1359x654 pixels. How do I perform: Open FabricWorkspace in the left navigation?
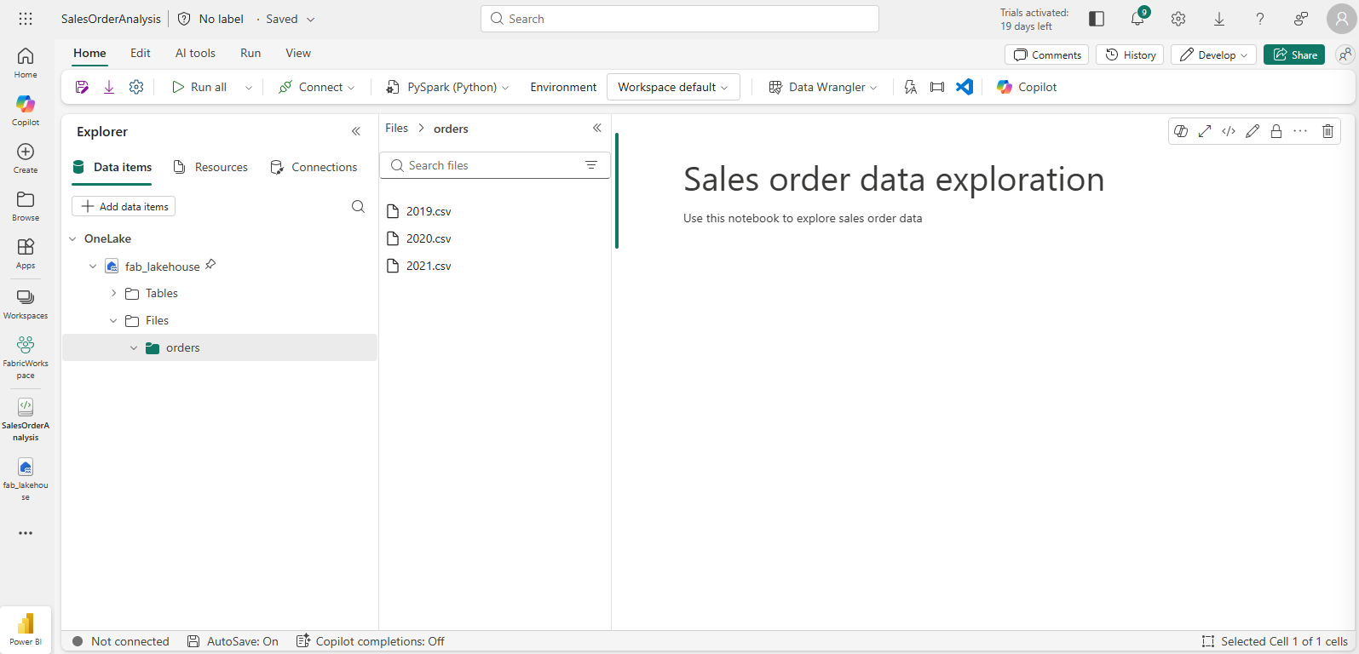[26, 357]
